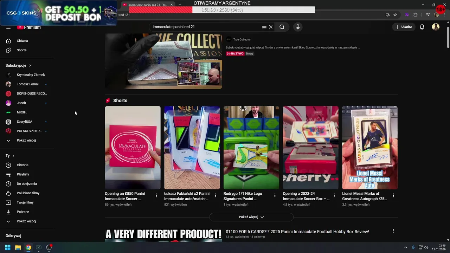This screenshot has height=253, width=450.
Task: Start voice search with the microphone
Action: tap(298, 27)
